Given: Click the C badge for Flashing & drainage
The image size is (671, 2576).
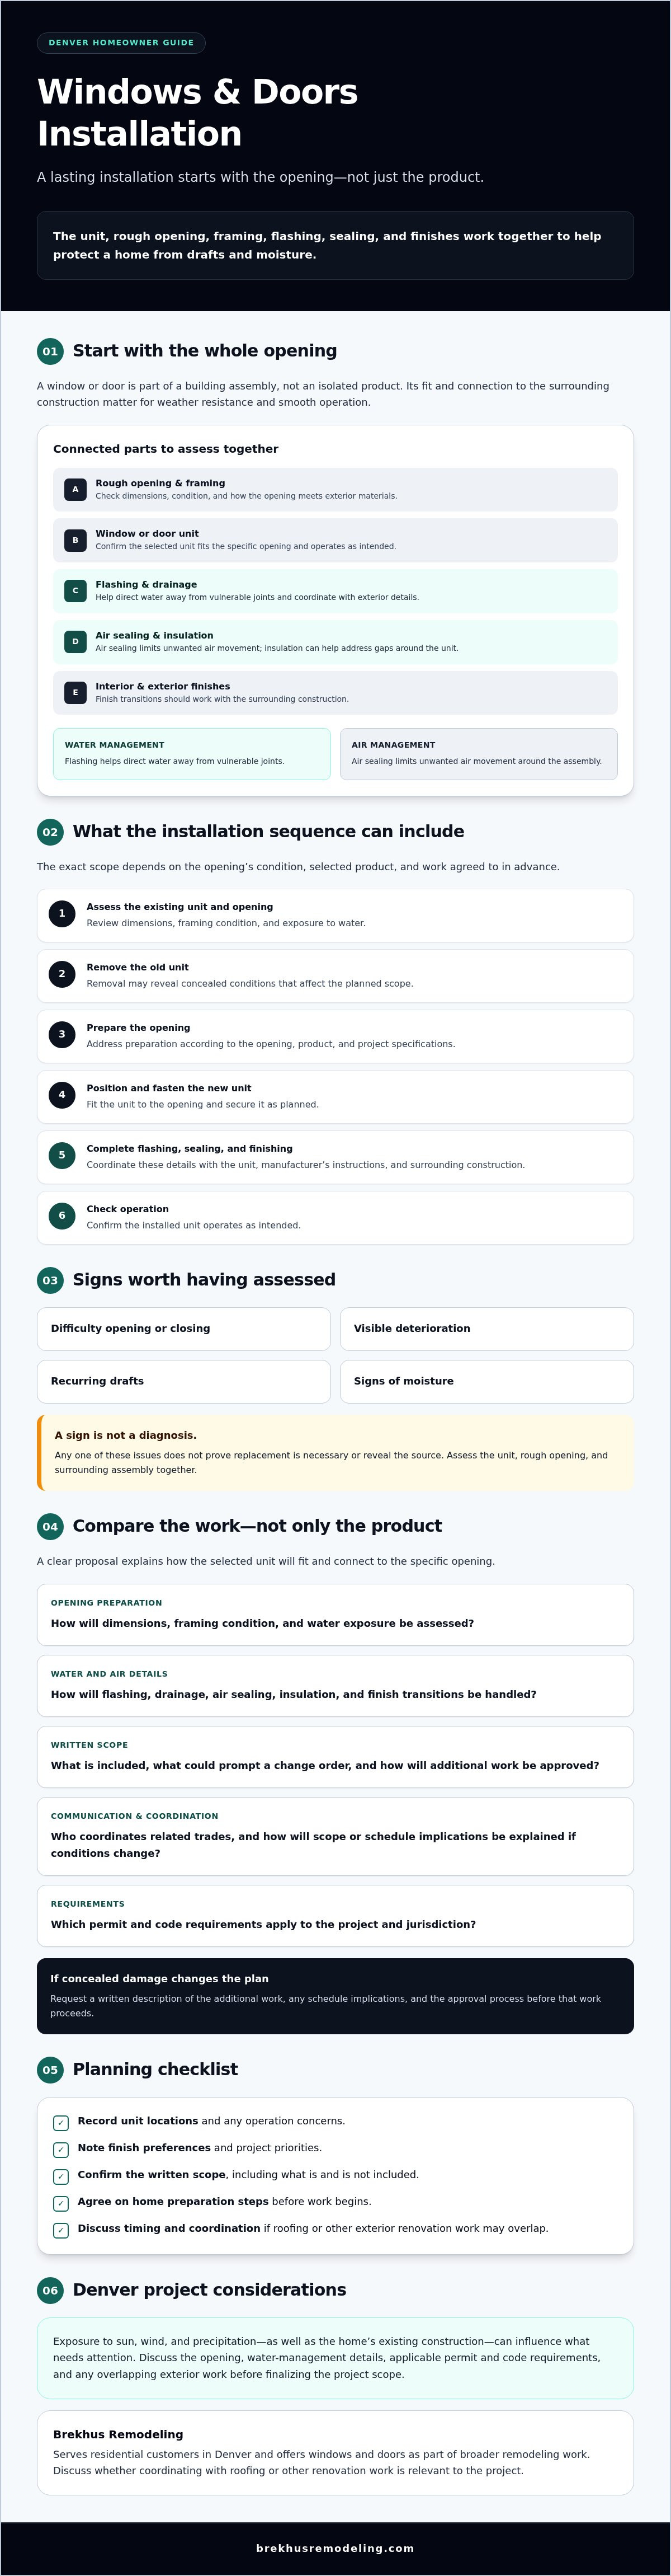Looking at the screenshot, I should tap(75, 591).
